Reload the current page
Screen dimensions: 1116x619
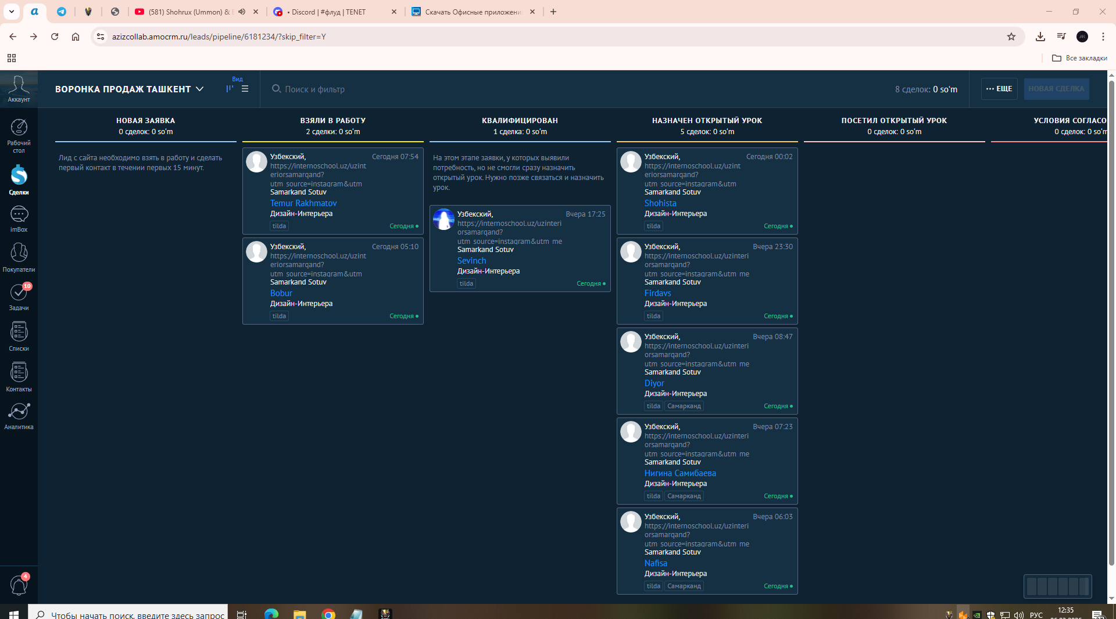point(55,37)
